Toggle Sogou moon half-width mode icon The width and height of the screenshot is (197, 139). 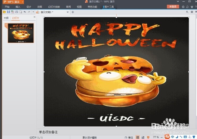(177, 137)
